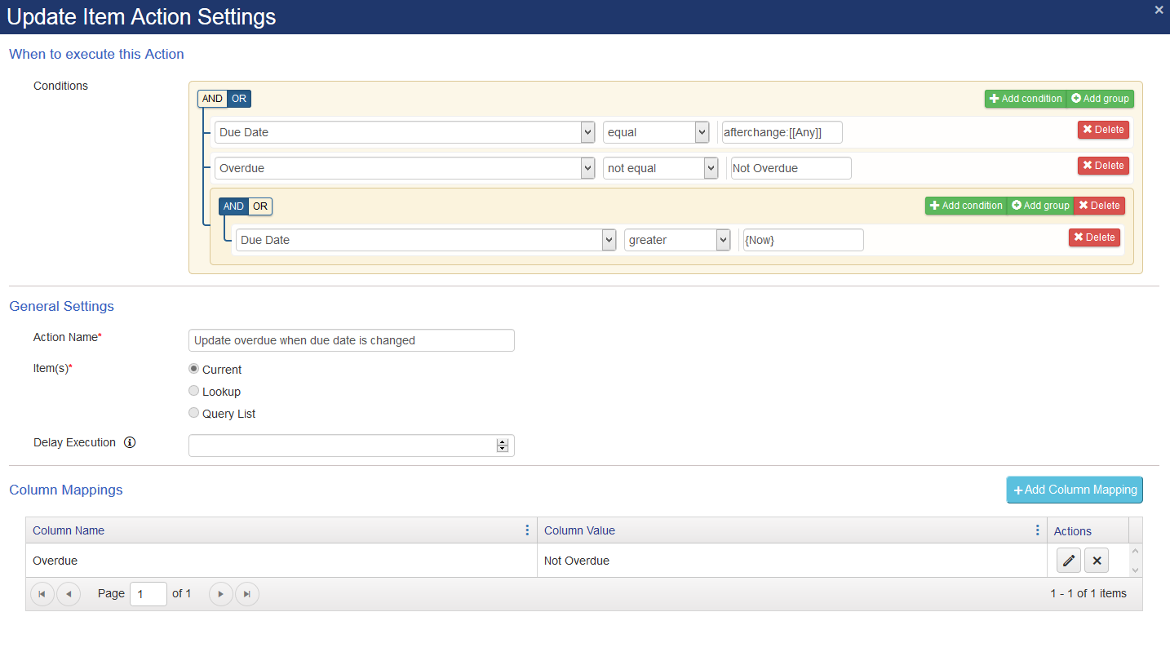Open Column Name header options menu
Viewport: 1170px width, 652px height.
click(527, 530)
